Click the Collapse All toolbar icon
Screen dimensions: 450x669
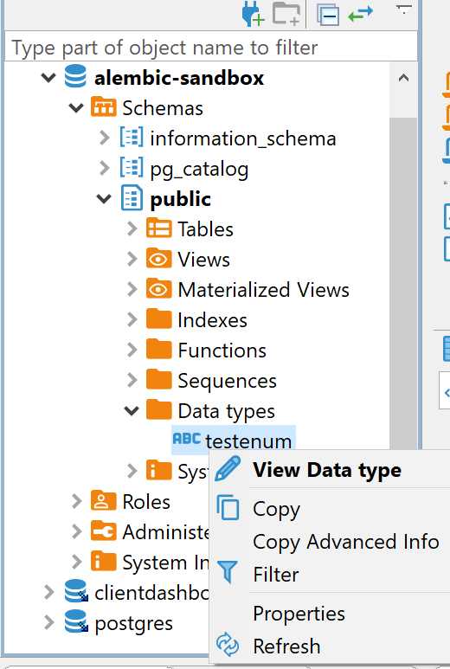coord(328,15)
